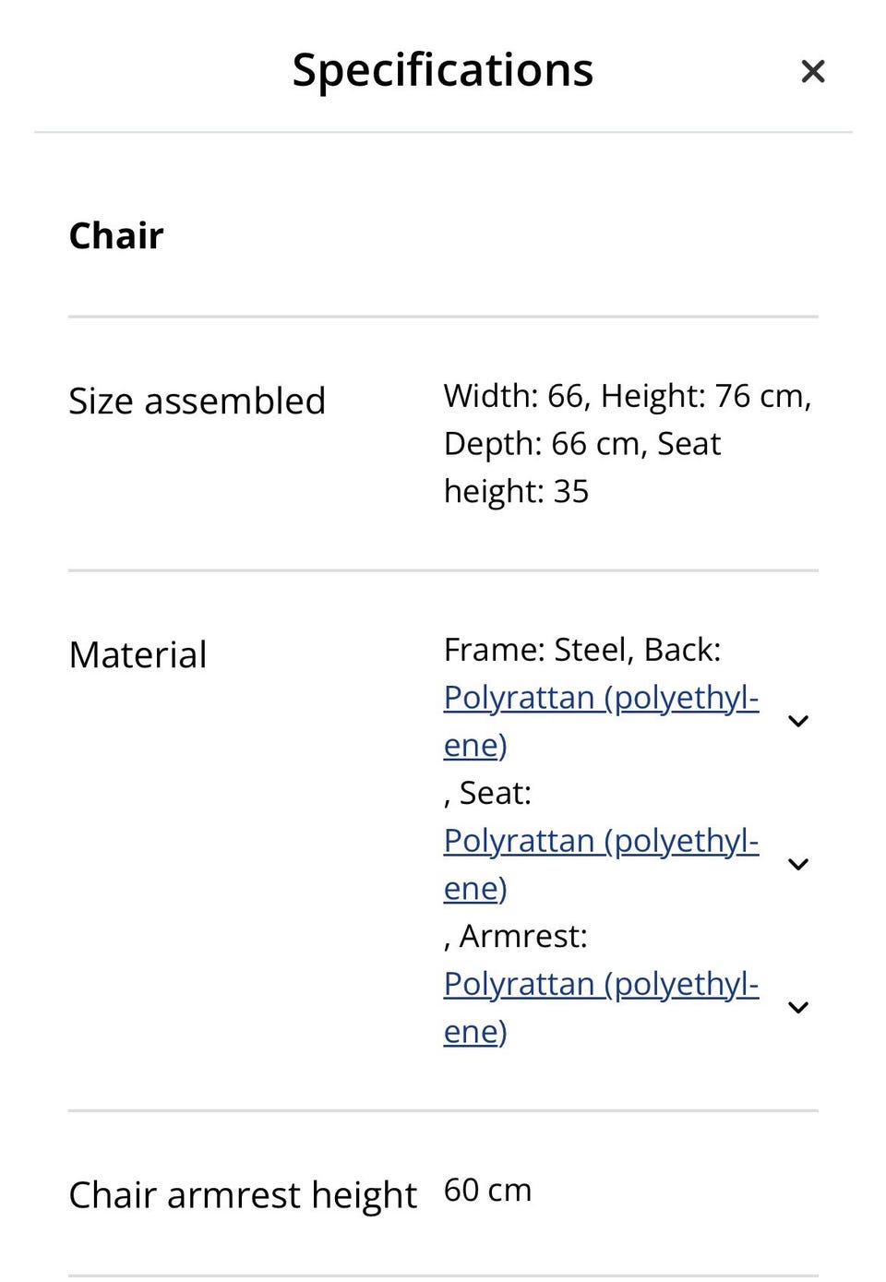Click the Specifications heading
Screen dimensions: 886x1282
(443, 70)
